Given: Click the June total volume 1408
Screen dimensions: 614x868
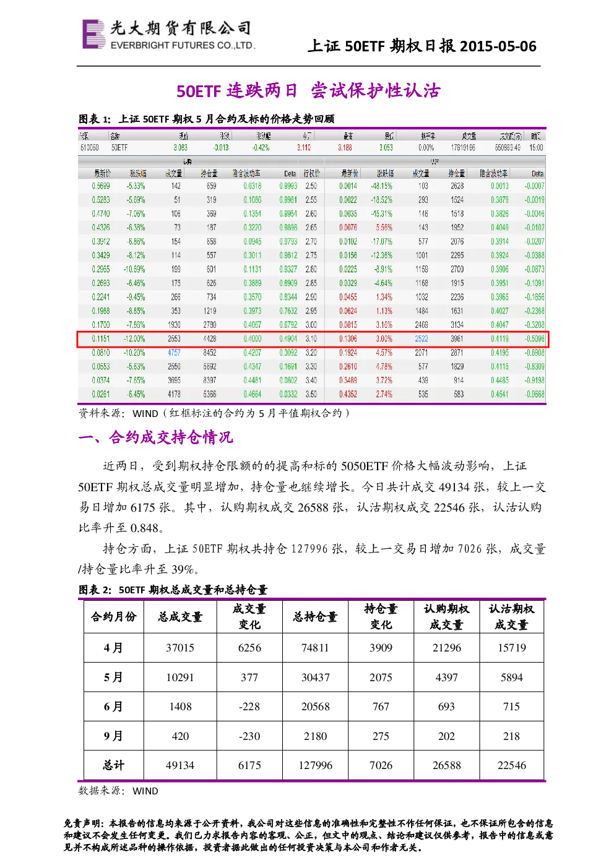Looking at the screenshot, I should pyautogui.click(x=180, y=707).
